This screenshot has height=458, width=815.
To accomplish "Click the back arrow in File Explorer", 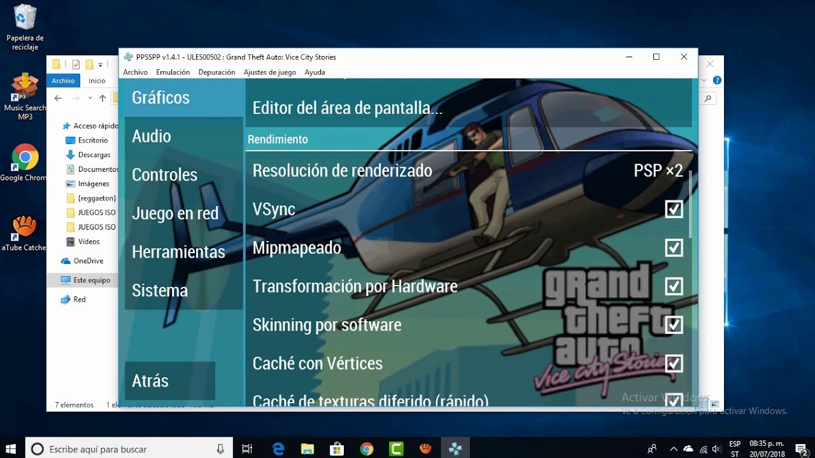I will click(x=58, y=98).
